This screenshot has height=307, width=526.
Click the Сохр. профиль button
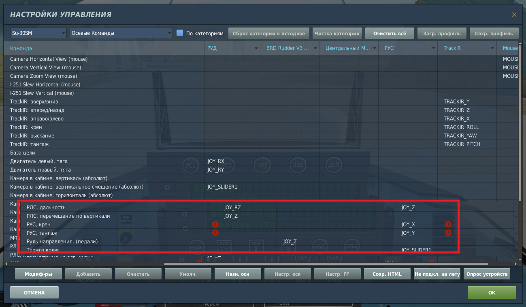494,33
